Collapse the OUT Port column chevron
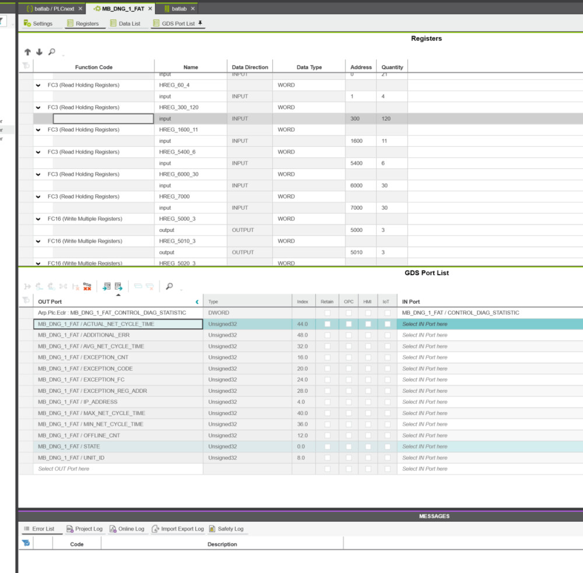 197,302
